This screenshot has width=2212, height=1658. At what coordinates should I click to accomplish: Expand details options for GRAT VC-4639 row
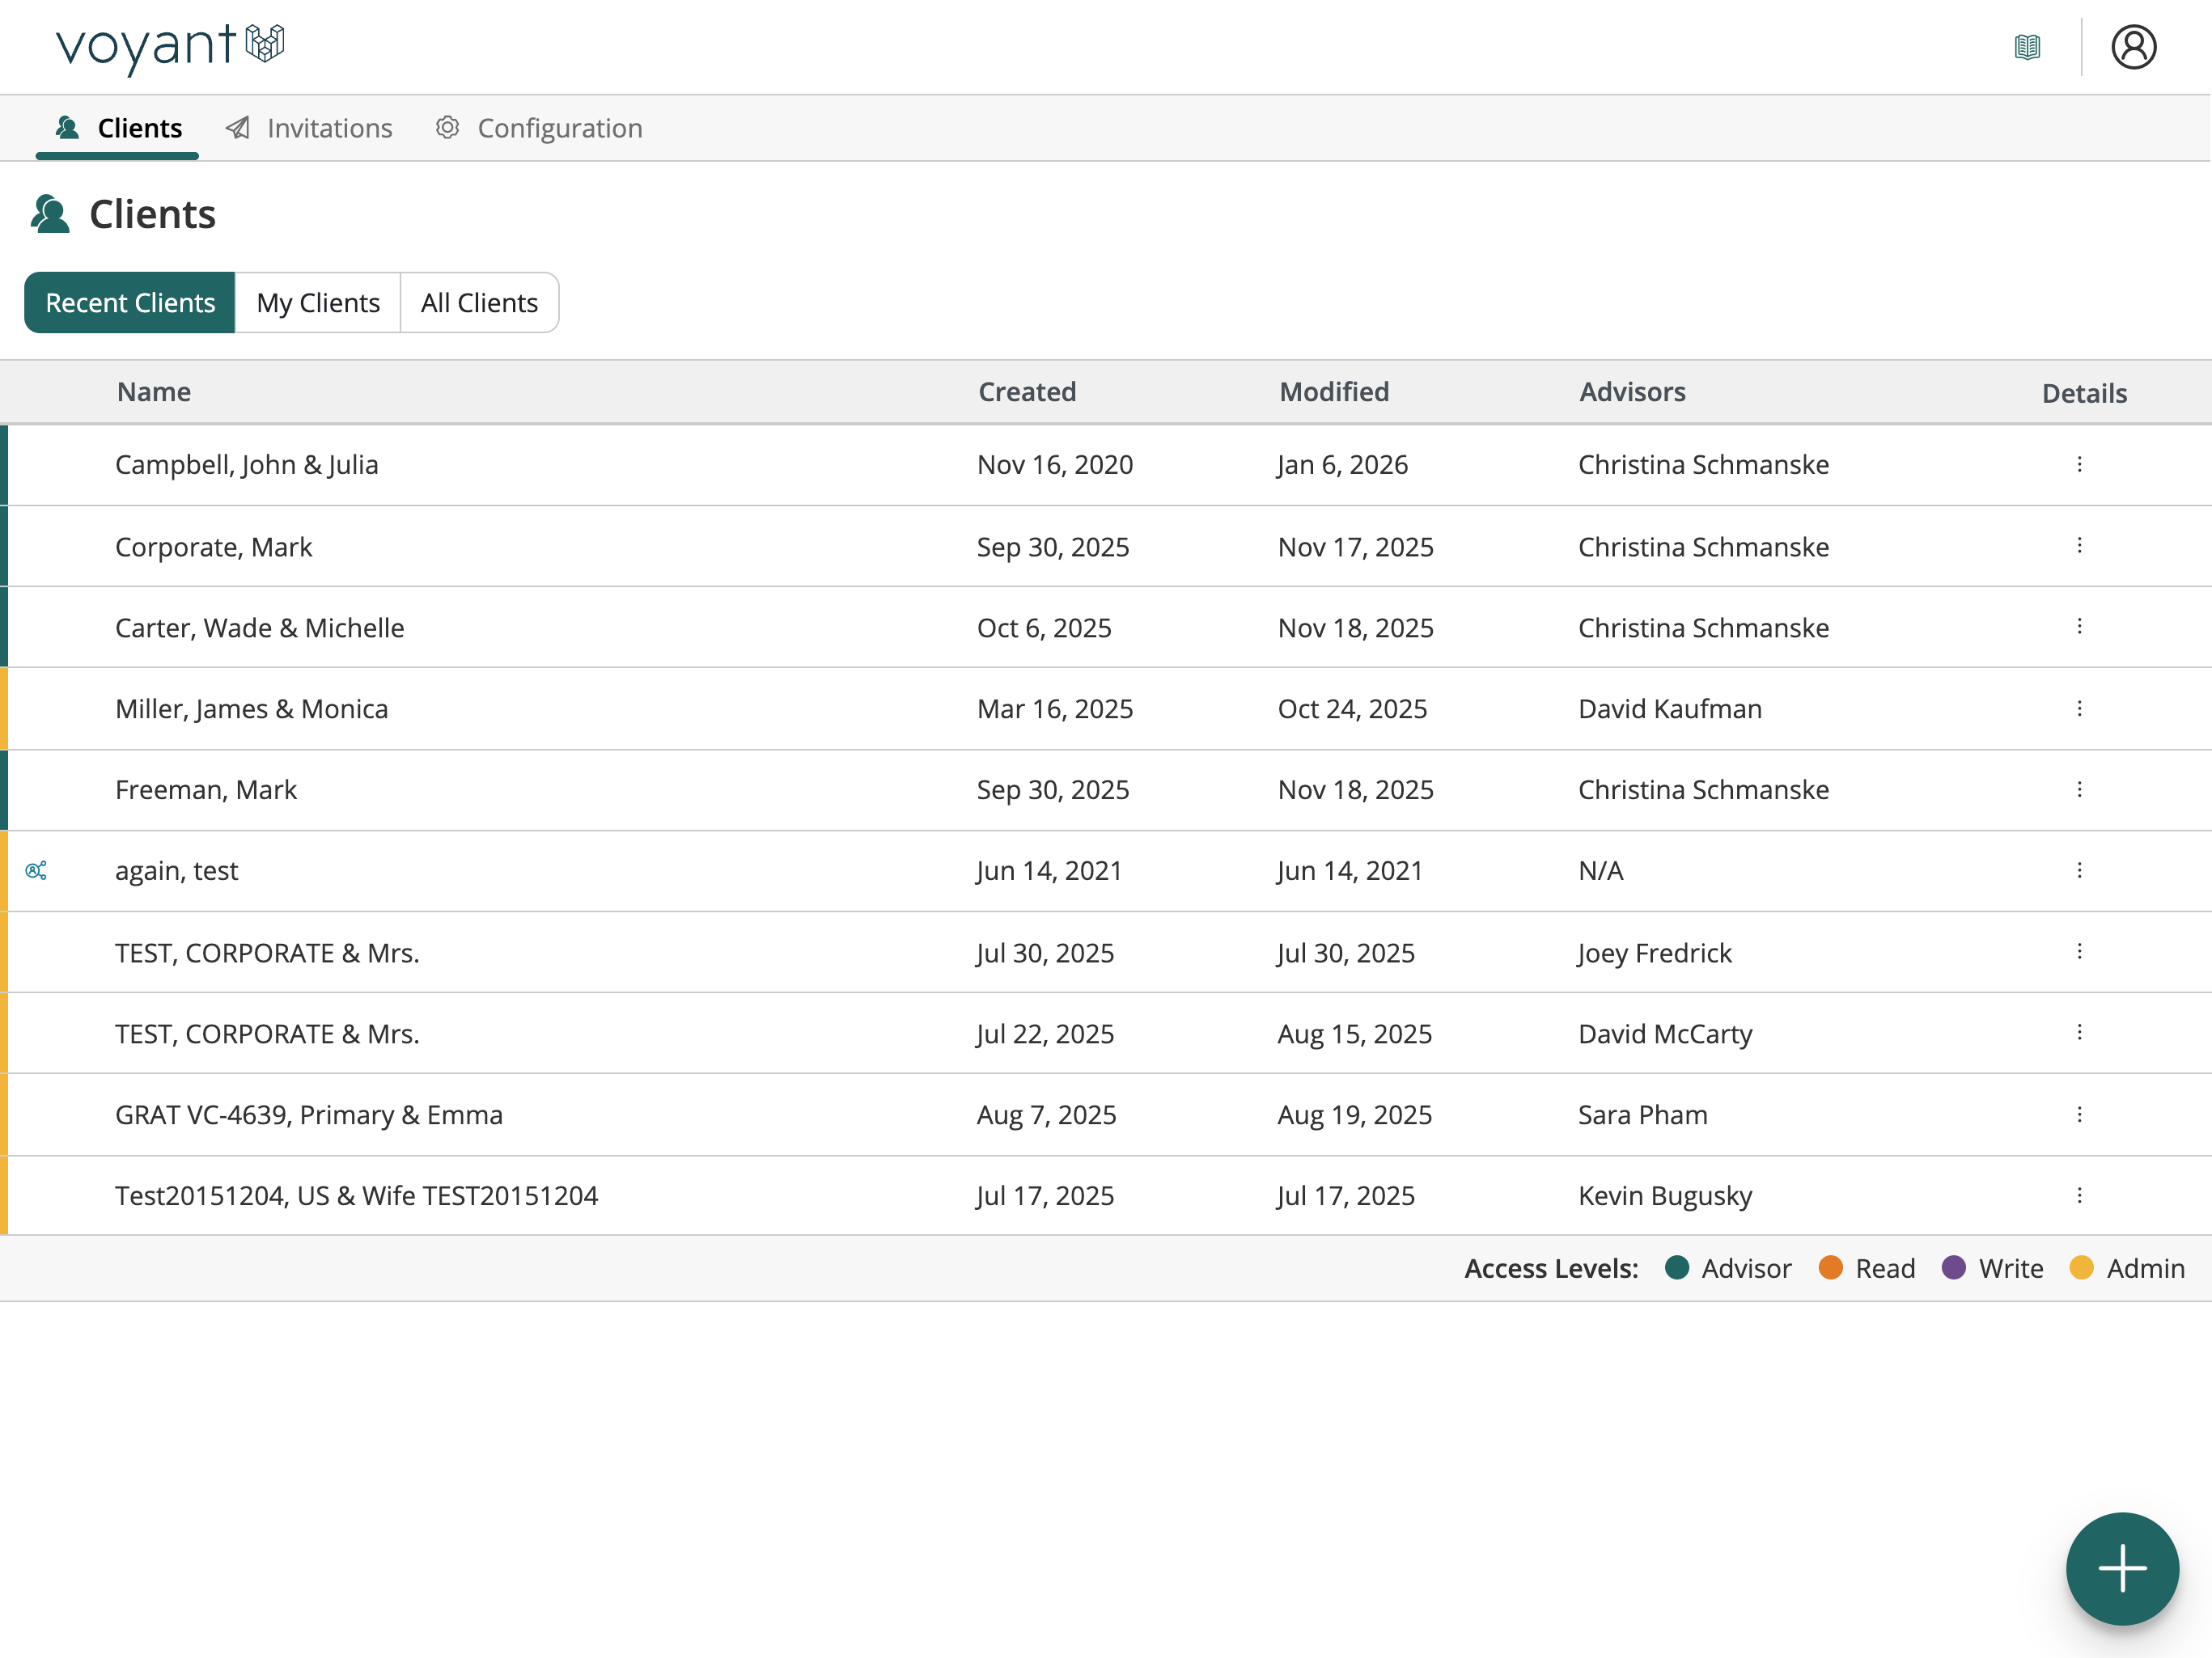[2079, 1114]
